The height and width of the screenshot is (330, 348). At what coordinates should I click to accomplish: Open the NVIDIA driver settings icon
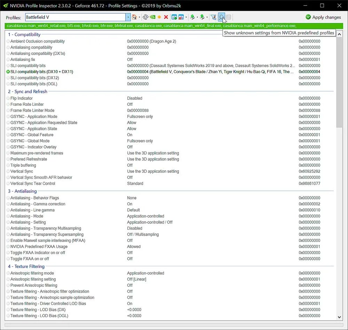[152, 17]
